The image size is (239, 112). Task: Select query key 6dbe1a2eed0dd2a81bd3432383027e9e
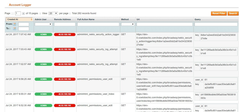click(218, 37)
